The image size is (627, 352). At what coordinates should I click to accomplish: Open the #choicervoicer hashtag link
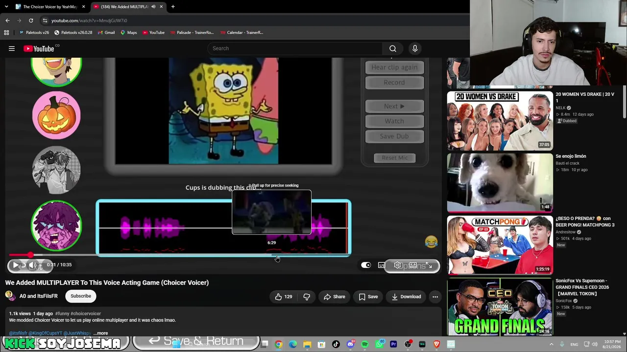point(86,313)
